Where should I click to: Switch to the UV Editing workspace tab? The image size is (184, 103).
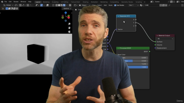64,2
